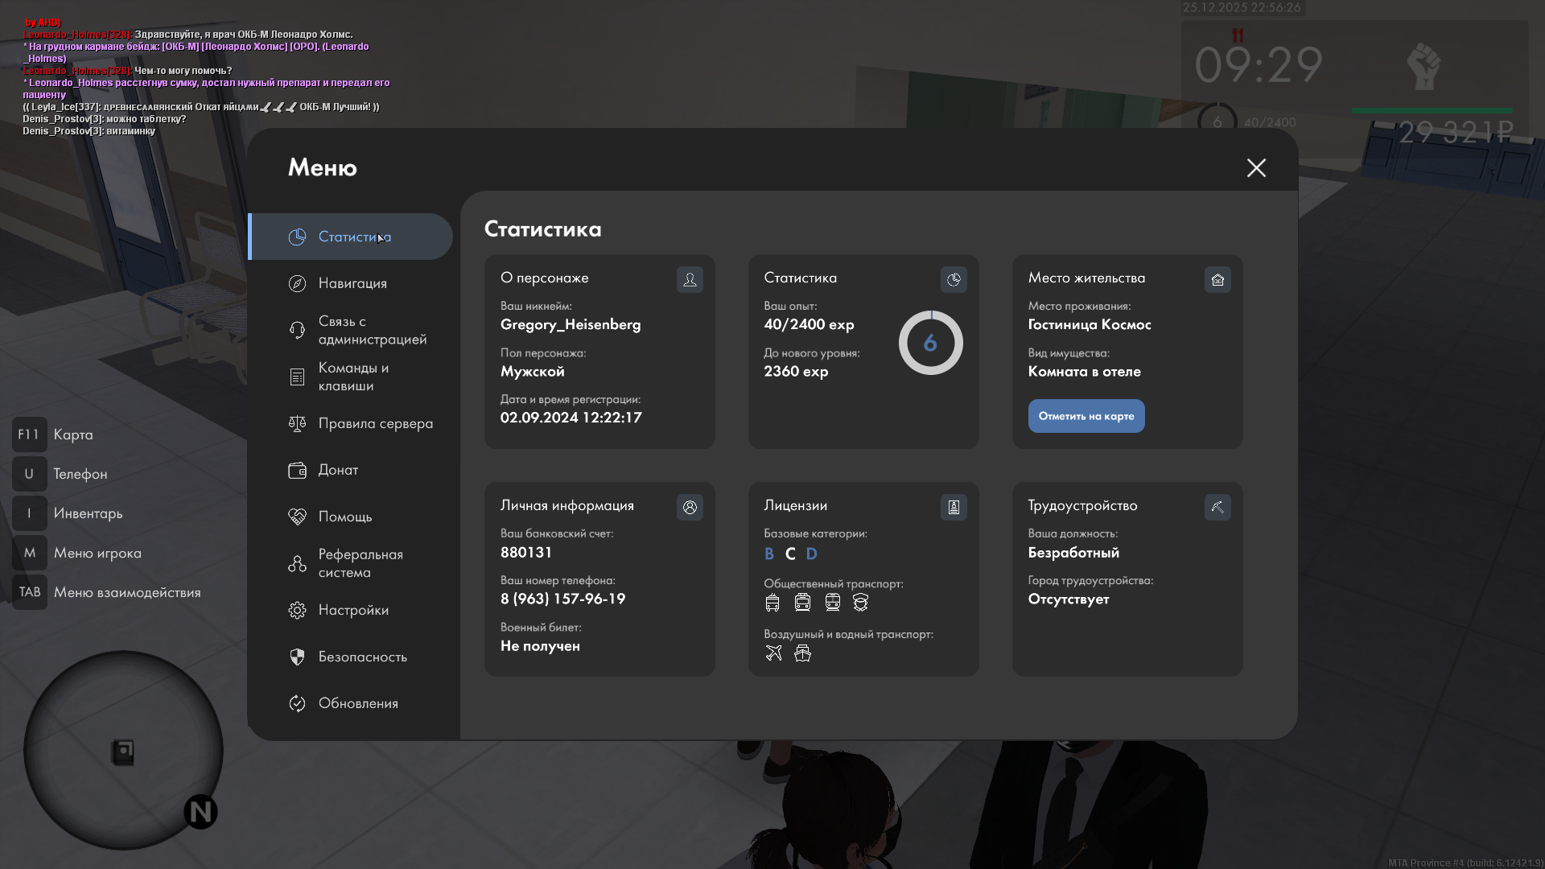This screenshot has height=869, width=1545.
Task: Open Безопасность section
Action: 362,657
